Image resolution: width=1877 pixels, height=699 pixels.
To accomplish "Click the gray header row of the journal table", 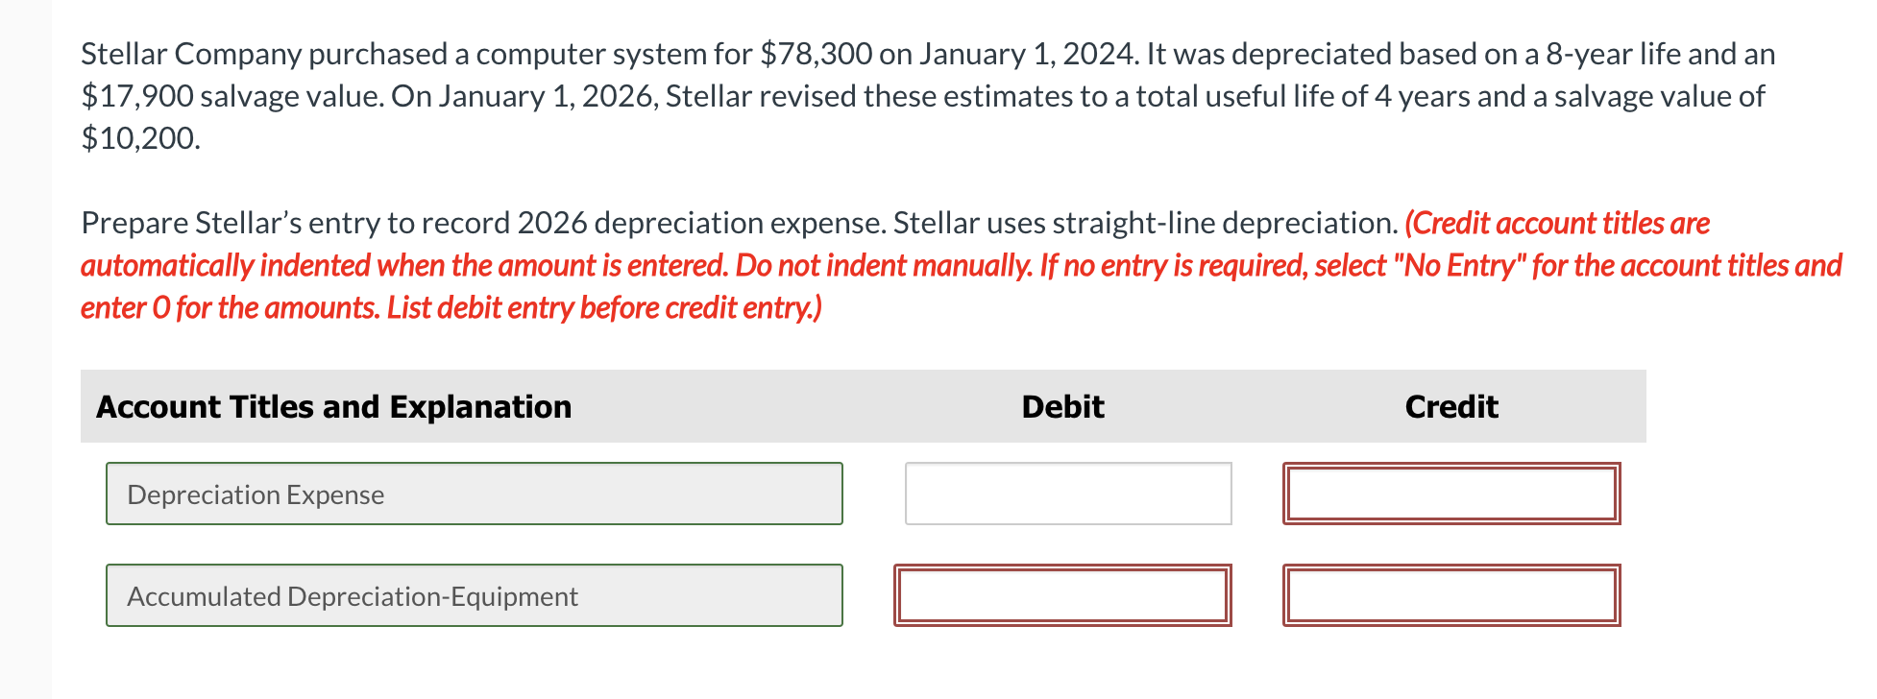I will point(865,406).
